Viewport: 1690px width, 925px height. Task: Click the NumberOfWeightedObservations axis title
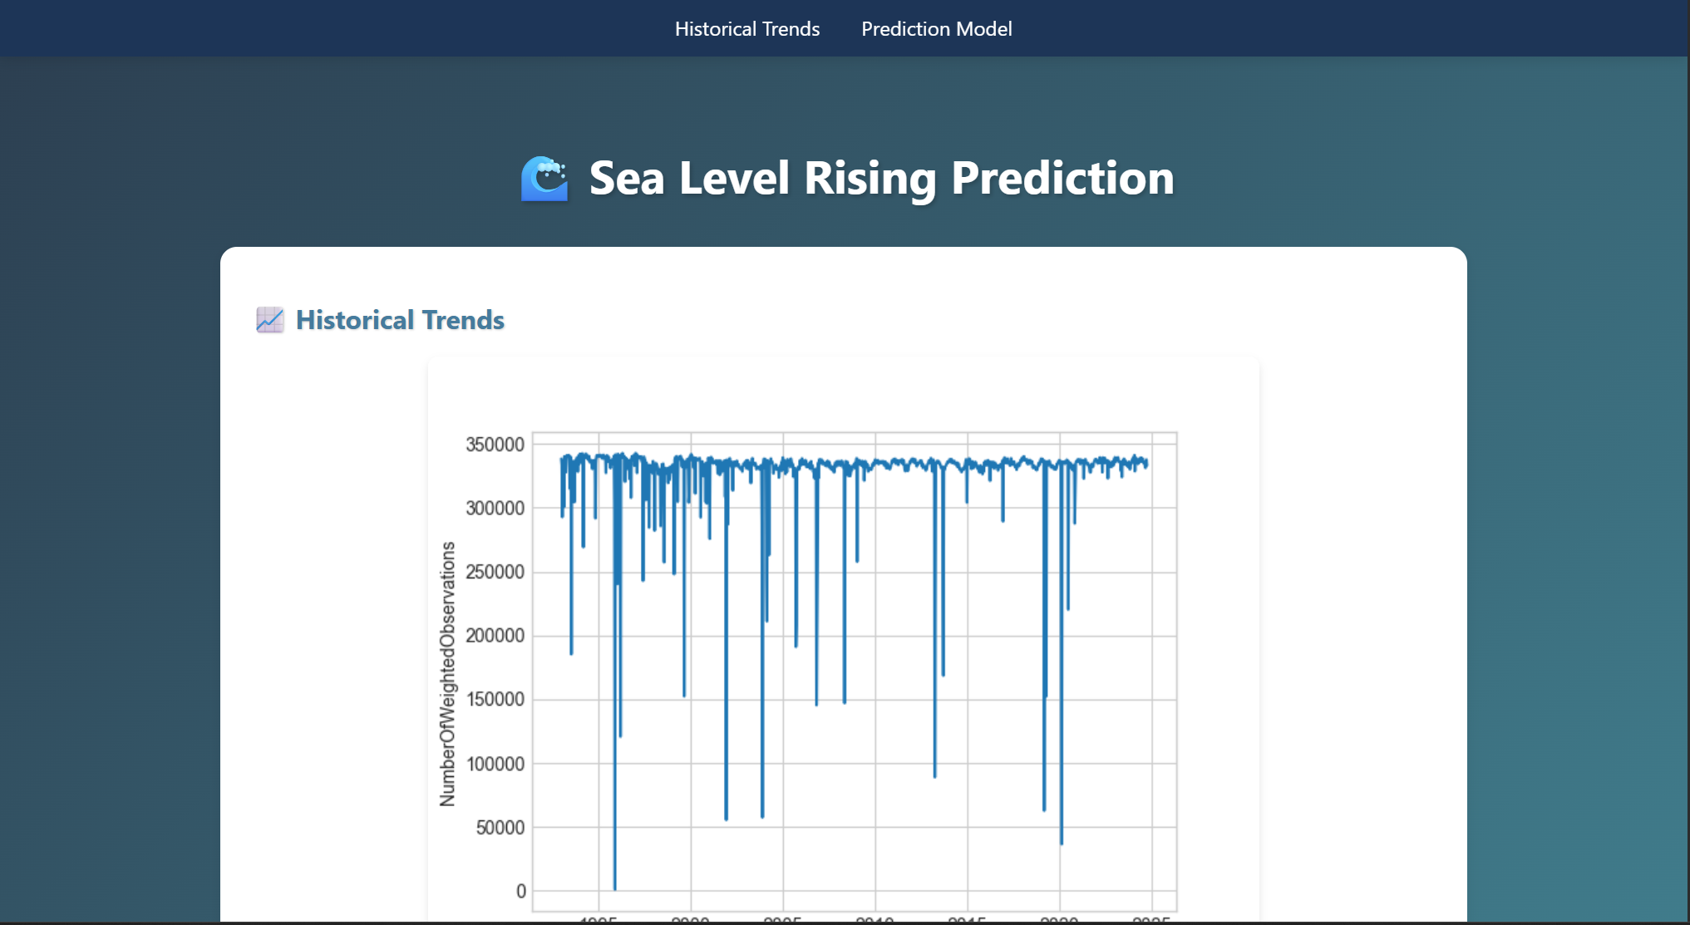[448, 674]
